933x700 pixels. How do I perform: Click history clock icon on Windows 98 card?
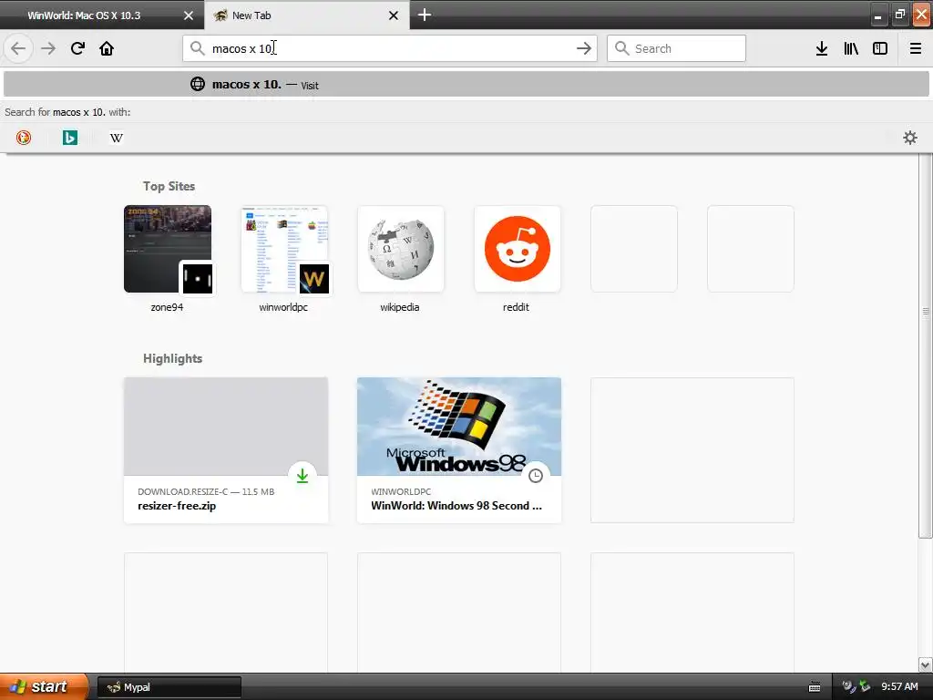[536, 476]
